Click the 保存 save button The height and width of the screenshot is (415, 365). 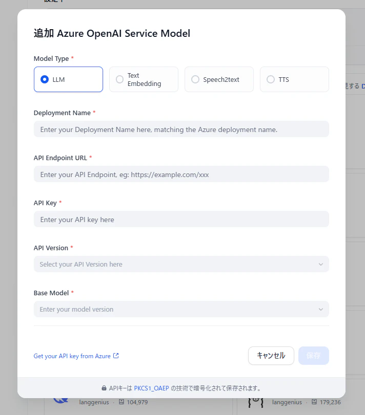[x=313, y=356]
